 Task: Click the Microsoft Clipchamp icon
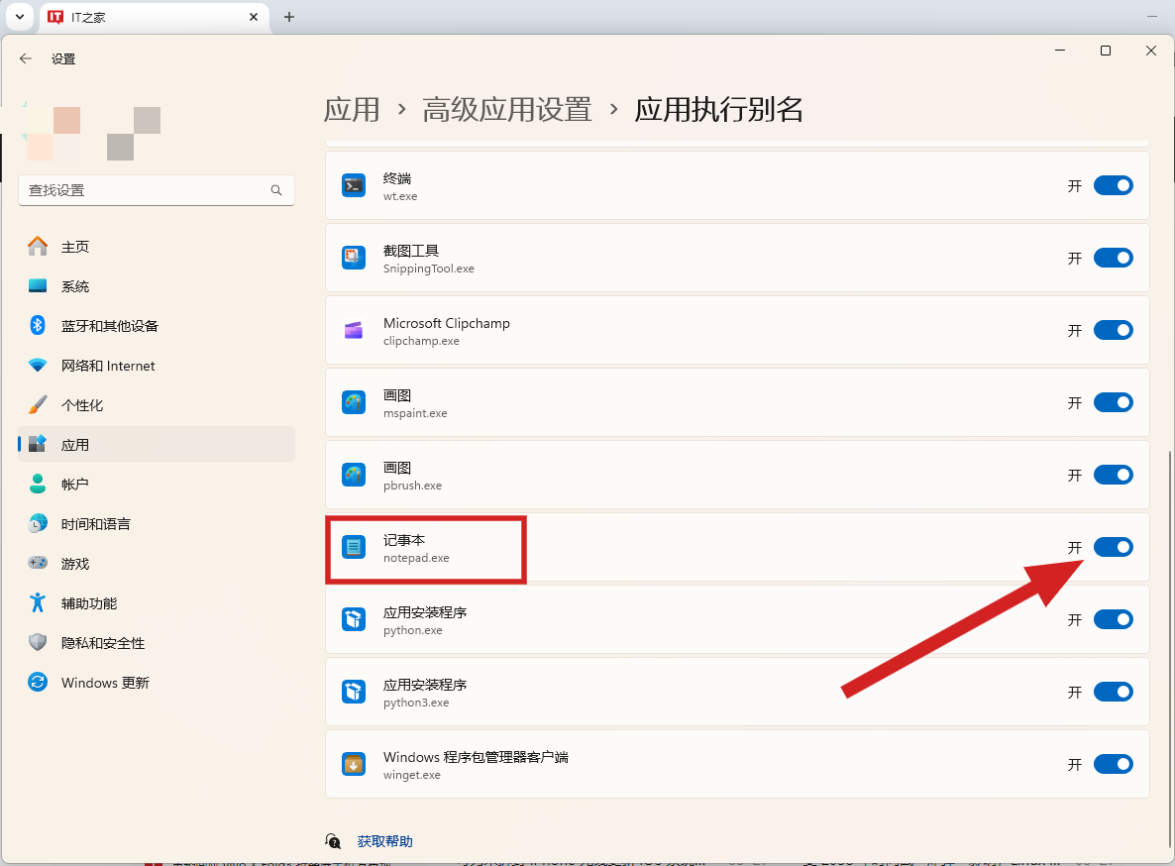click(x=354, y=330)
